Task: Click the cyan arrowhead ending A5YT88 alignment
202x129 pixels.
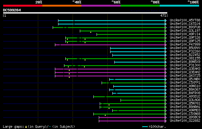Action: pos(166,20)
